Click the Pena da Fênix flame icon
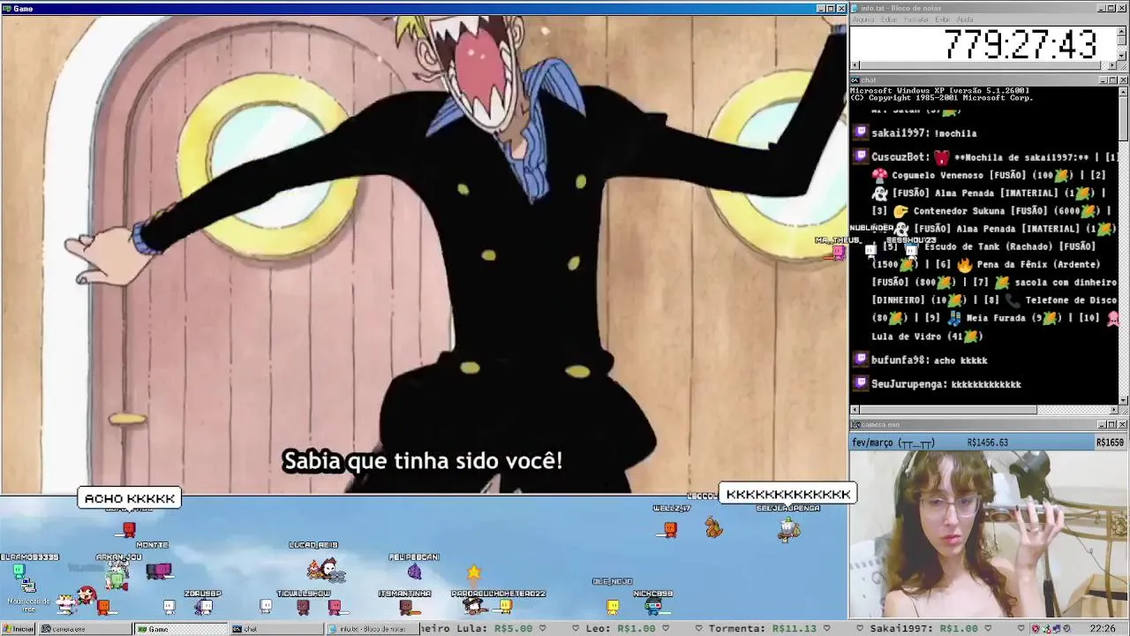The width and height of the screenshot is (1130, 636). (965, 264)
